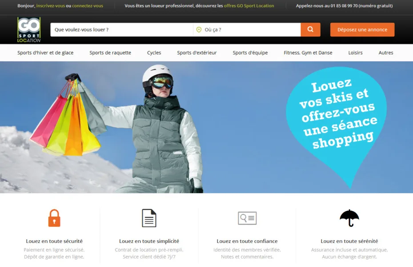Click 'Dépôt de garantie en ligne.' text
413x267 pixels.
[54, 257]
